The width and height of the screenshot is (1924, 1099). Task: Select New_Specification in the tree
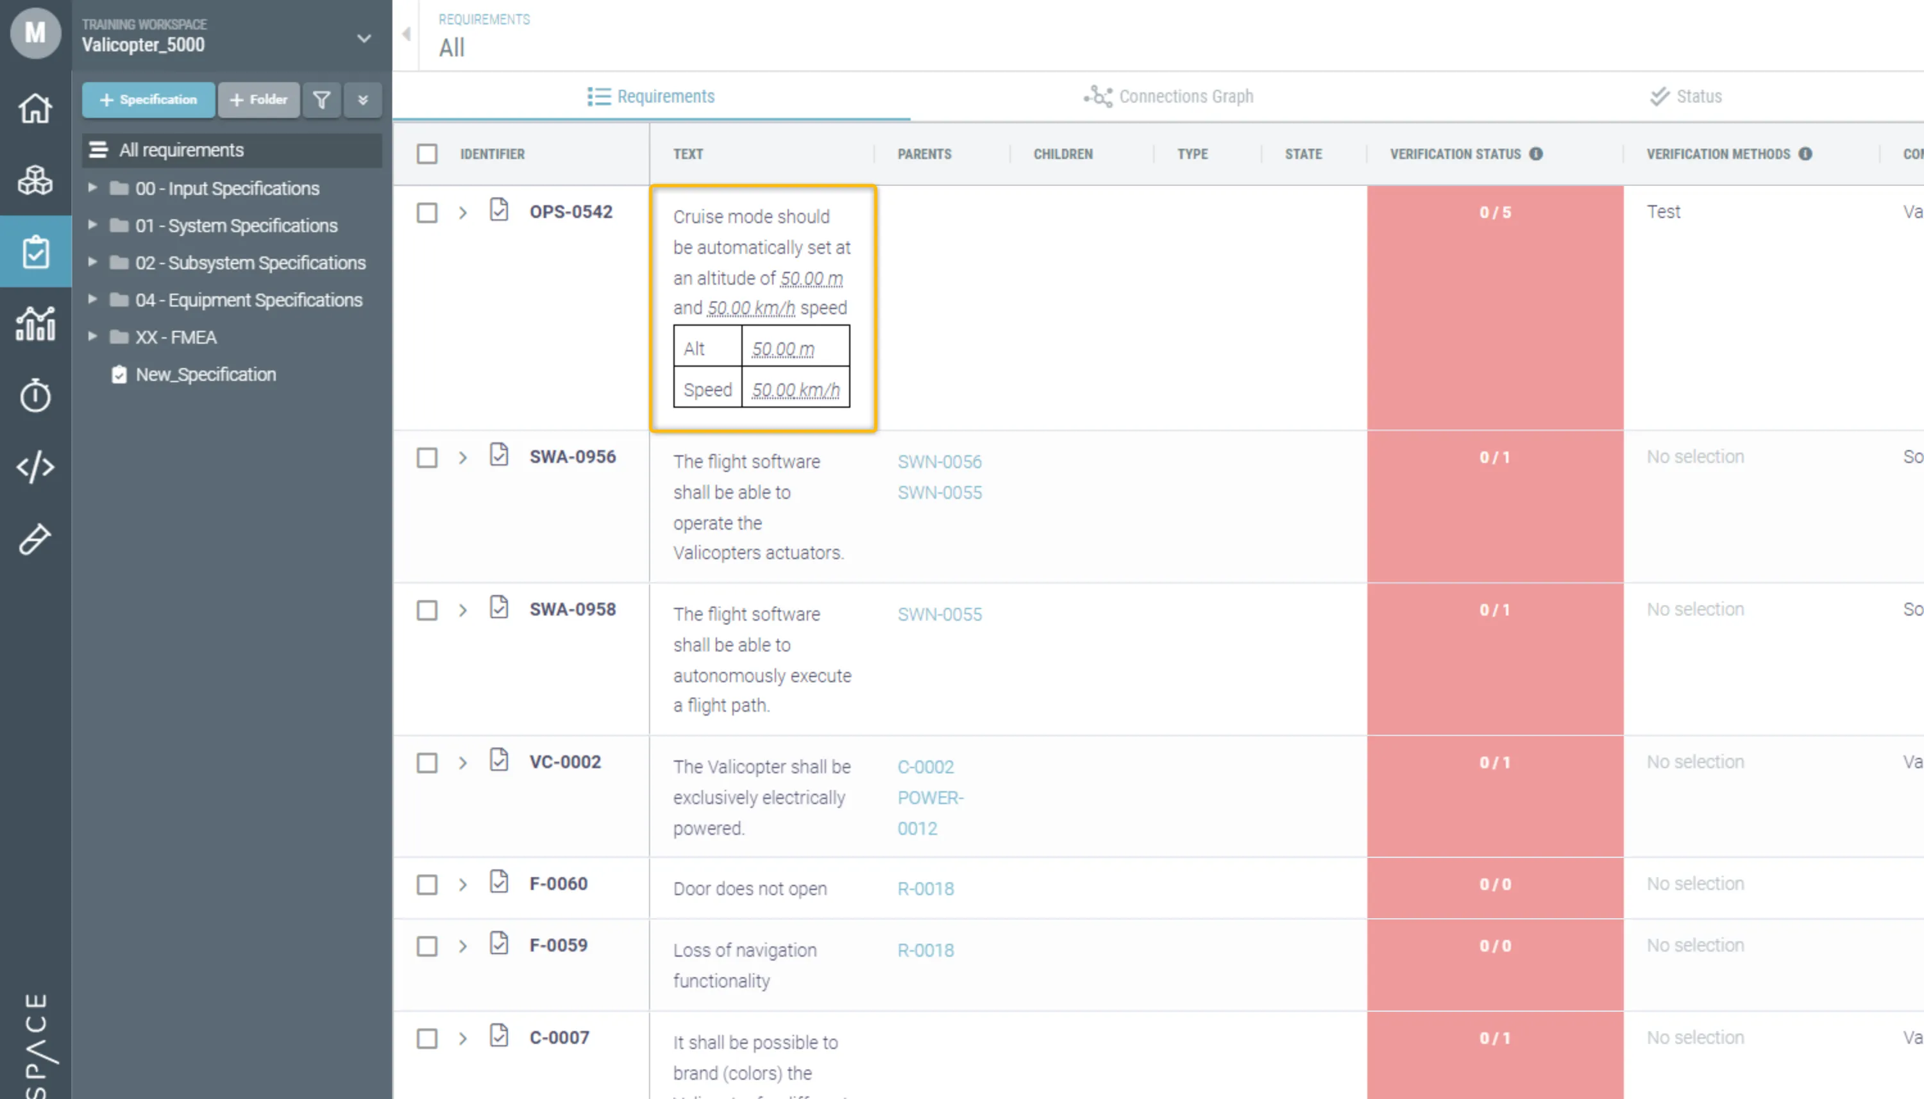[x=205, y=374]
